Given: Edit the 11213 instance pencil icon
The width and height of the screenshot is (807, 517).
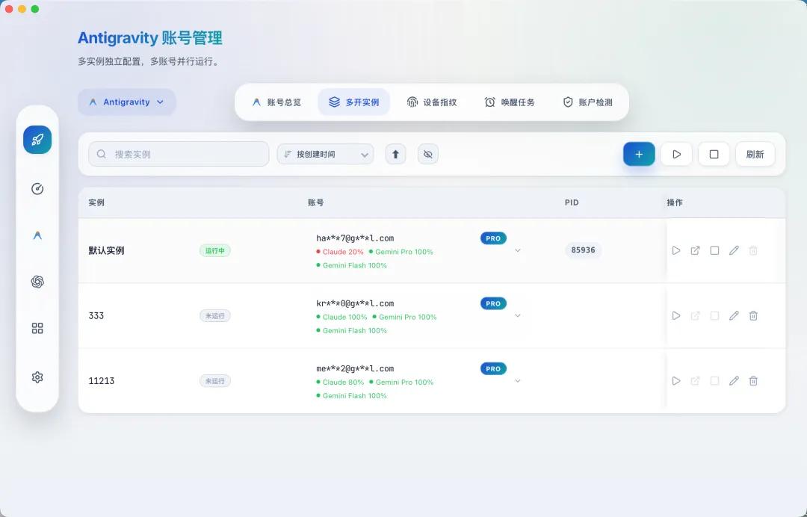Looking at the screenshot, I should (x=734, y=381).
